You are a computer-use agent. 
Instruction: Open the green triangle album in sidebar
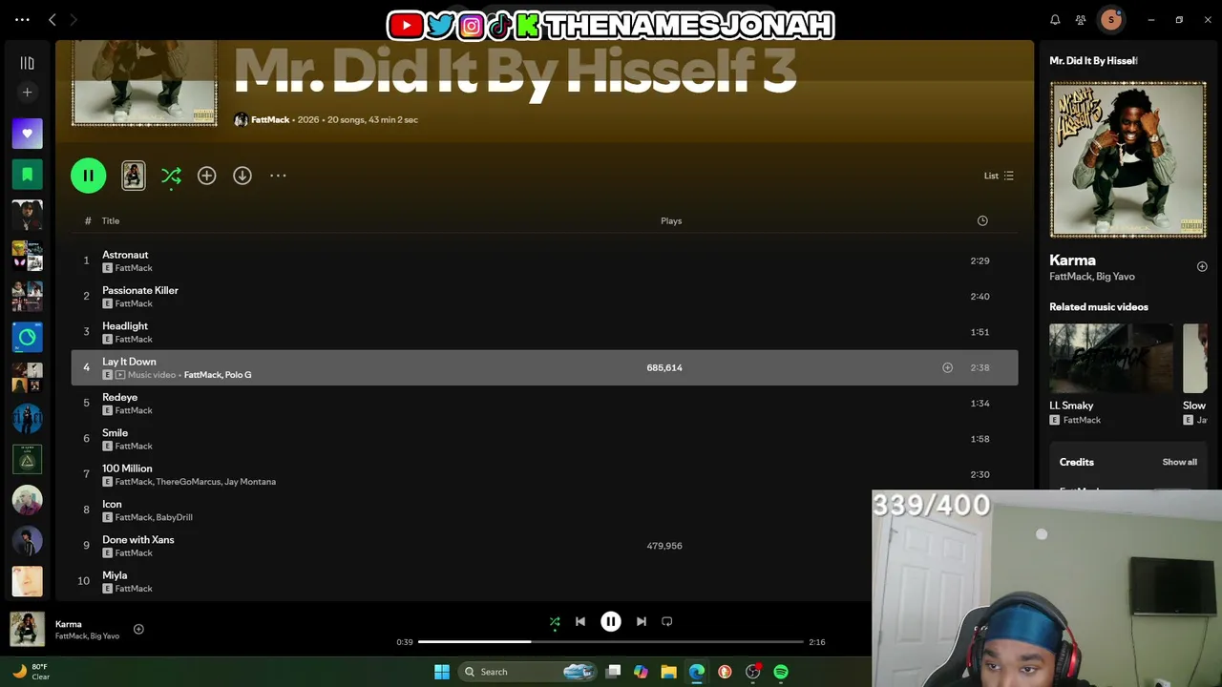pyautogui.click(x=27, y=459)
